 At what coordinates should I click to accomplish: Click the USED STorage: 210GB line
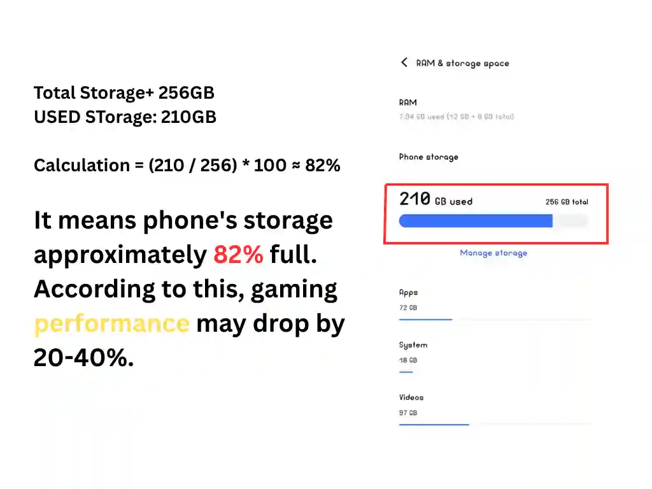tap(125, 117)
